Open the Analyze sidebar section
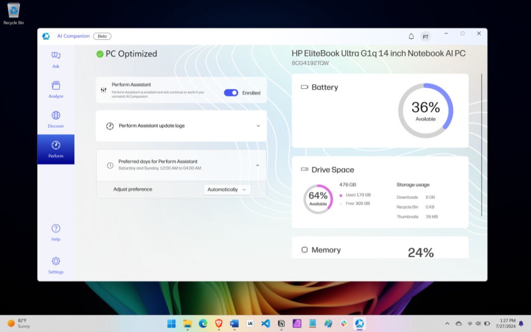The image size is (531, 332). 56,90
